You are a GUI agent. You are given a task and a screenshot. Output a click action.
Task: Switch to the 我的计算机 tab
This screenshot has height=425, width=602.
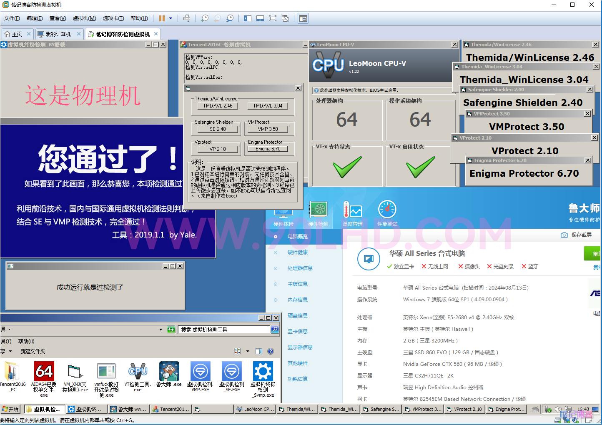tap(58, 34)
